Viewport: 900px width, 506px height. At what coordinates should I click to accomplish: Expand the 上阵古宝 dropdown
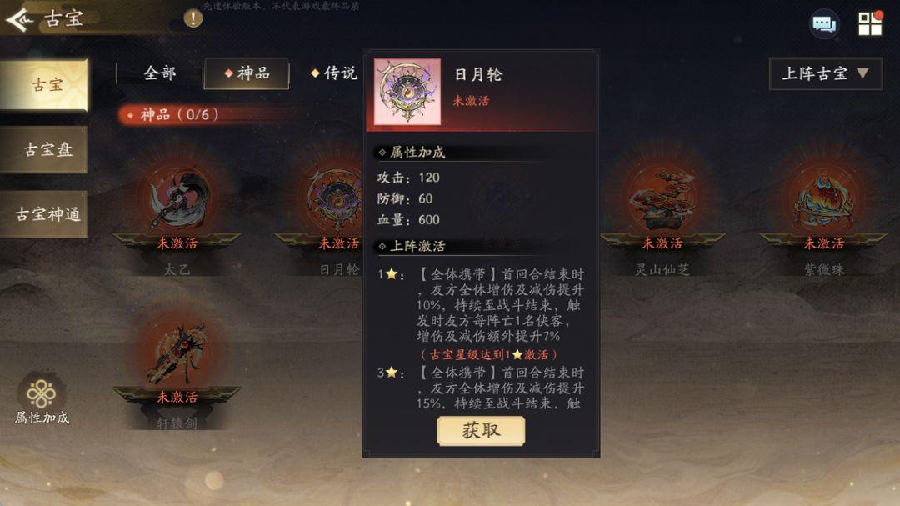825,73
